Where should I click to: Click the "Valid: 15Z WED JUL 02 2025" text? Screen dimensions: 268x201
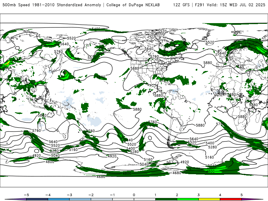(x=236, y=5)
